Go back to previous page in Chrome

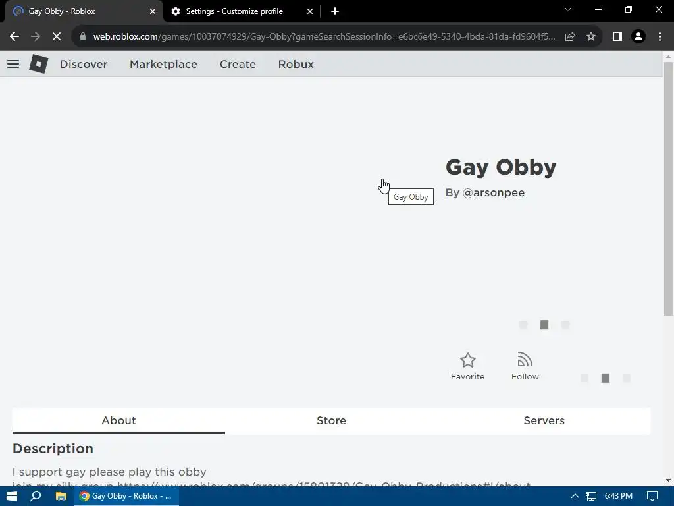pos(14,37)
